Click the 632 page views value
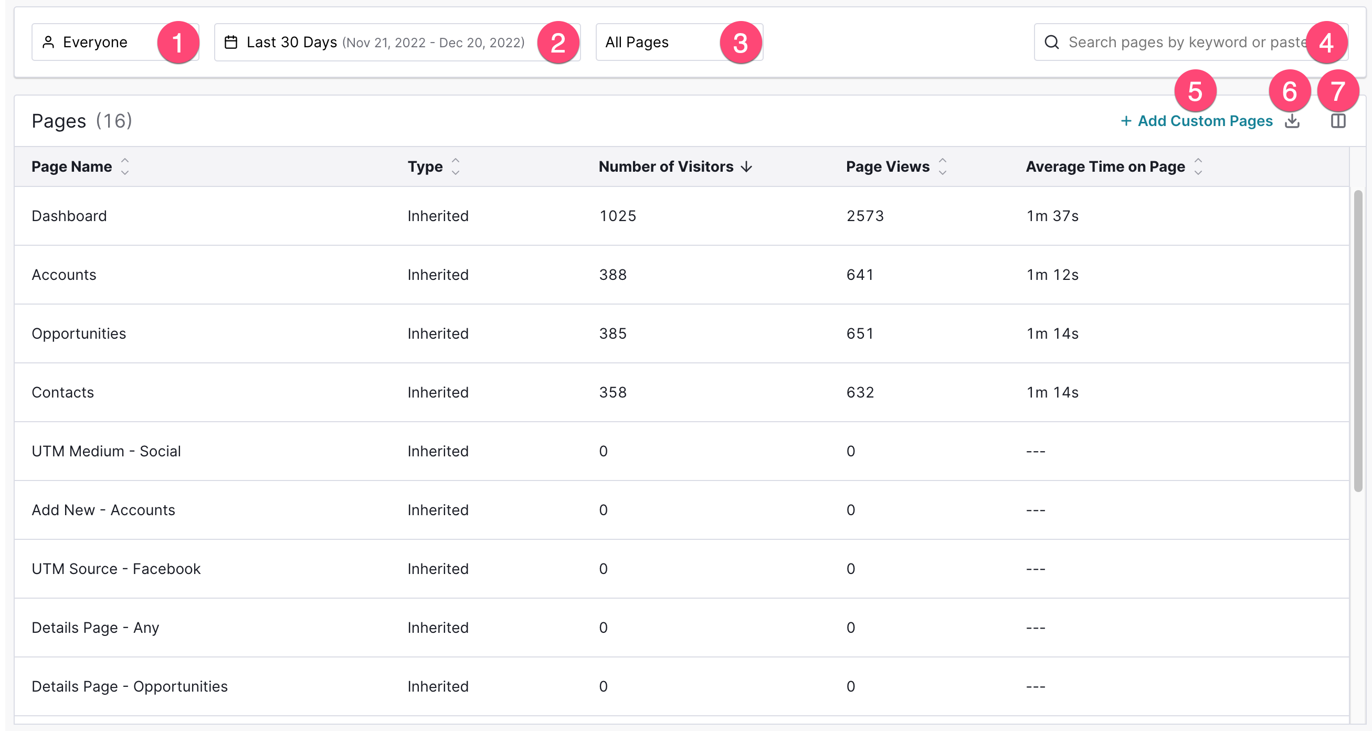This screenshot has height=731, width=1372. [860, 393]
